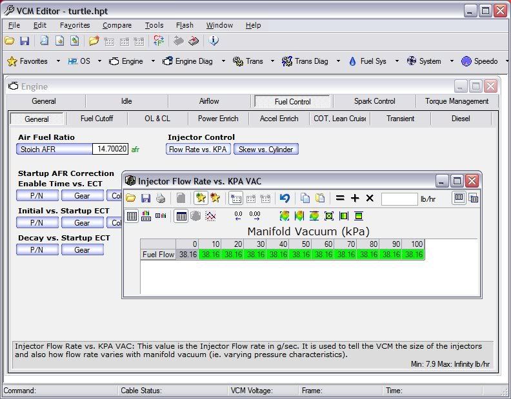The image size is (511, 399).
Task: Click the red-star remove favorite icon
Action: coord(215,198)
